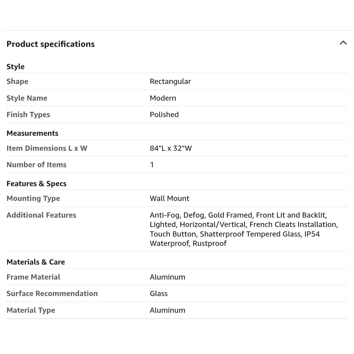Click the Finish Types label
354x354 pixels.
tap(28, 114)
